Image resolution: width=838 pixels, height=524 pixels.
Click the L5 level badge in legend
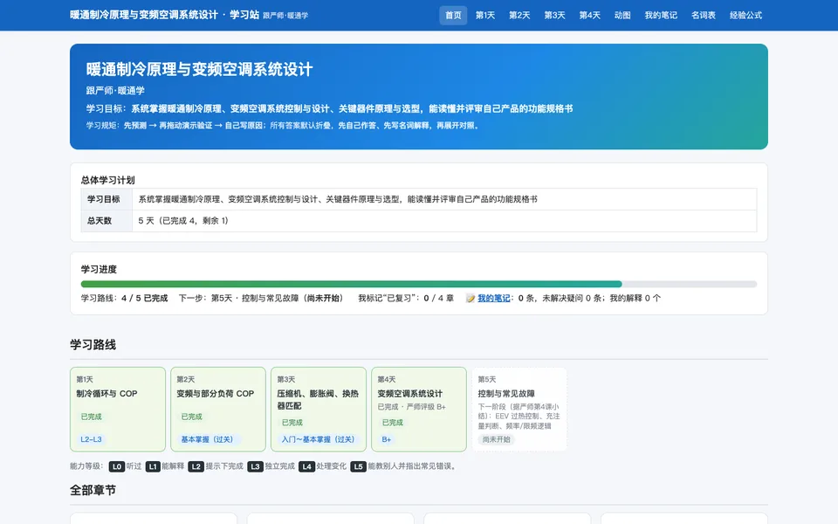click(358, 466)
